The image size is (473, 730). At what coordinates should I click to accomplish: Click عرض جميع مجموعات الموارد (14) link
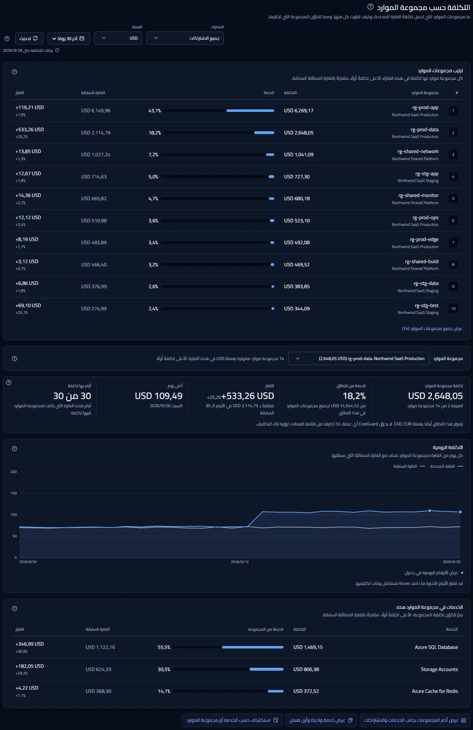[432, 329]
